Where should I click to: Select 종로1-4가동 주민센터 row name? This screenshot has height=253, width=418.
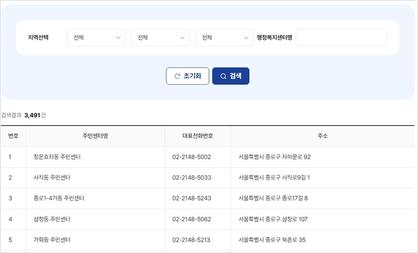[x=59, y=198]
